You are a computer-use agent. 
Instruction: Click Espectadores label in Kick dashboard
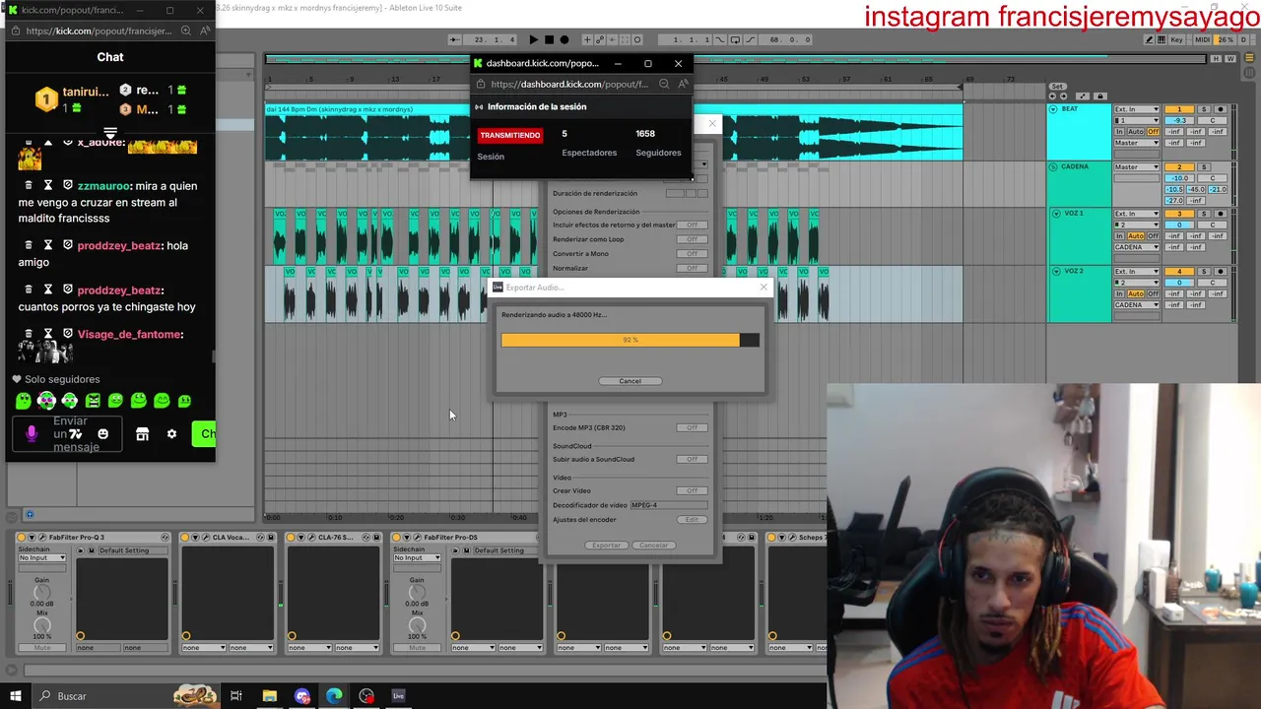click(x=589, y=153)
